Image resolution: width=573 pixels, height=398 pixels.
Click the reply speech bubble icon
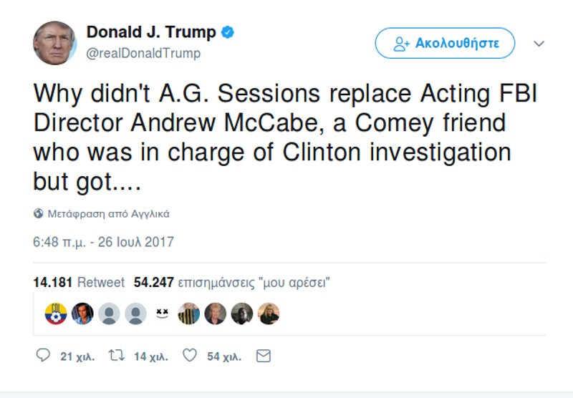pos(43,355)
